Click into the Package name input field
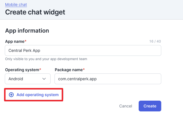The height and width of the screenshot is (127, 183). point(108,79)
